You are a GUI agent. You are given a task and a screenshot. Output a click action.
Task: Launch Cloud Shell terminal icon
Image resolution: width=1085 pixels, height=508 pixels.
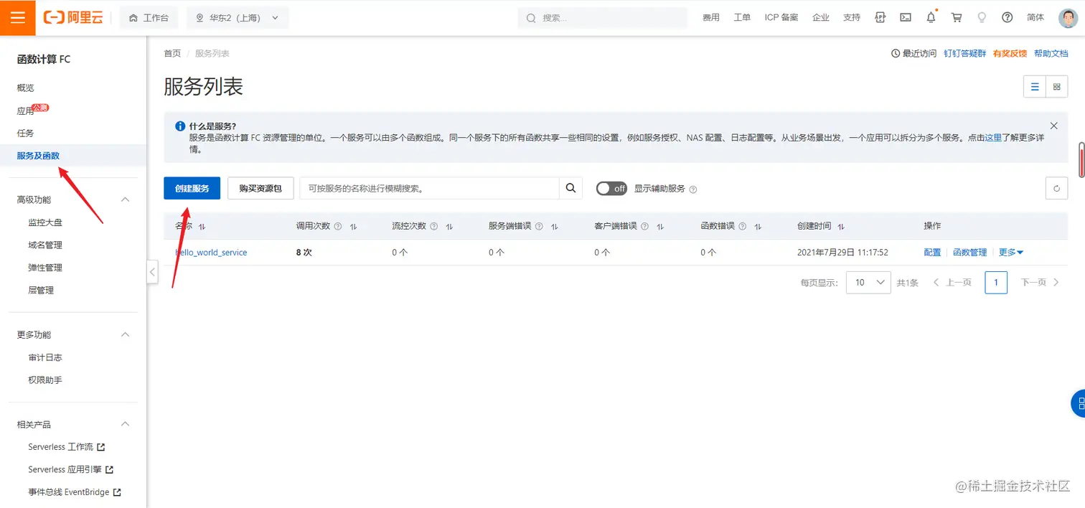point(905,17)
